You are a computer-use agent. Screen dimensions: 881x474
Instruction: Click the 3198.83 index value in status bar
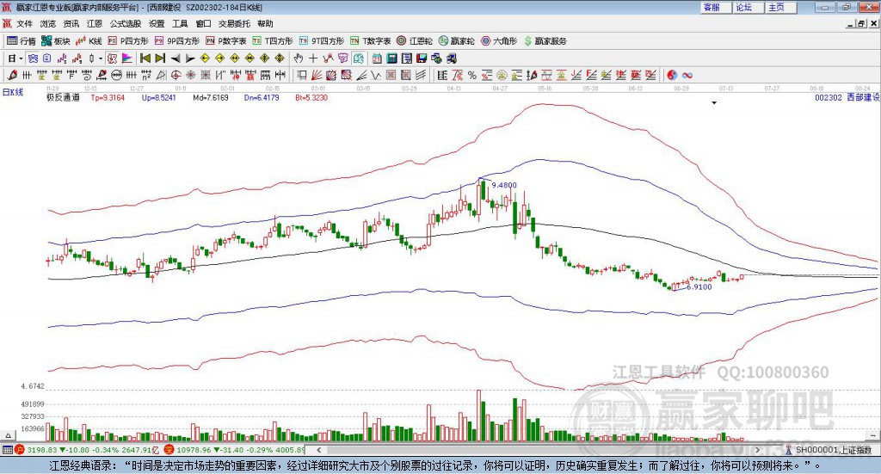41,450
